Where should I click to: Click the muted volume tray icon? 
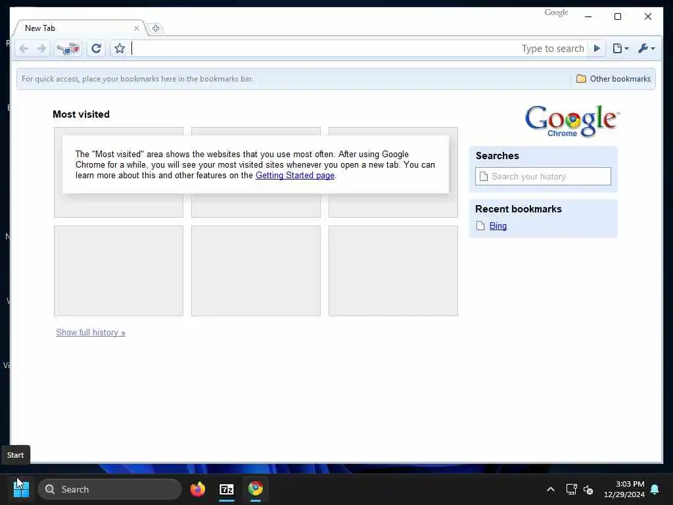coord(588,489)
